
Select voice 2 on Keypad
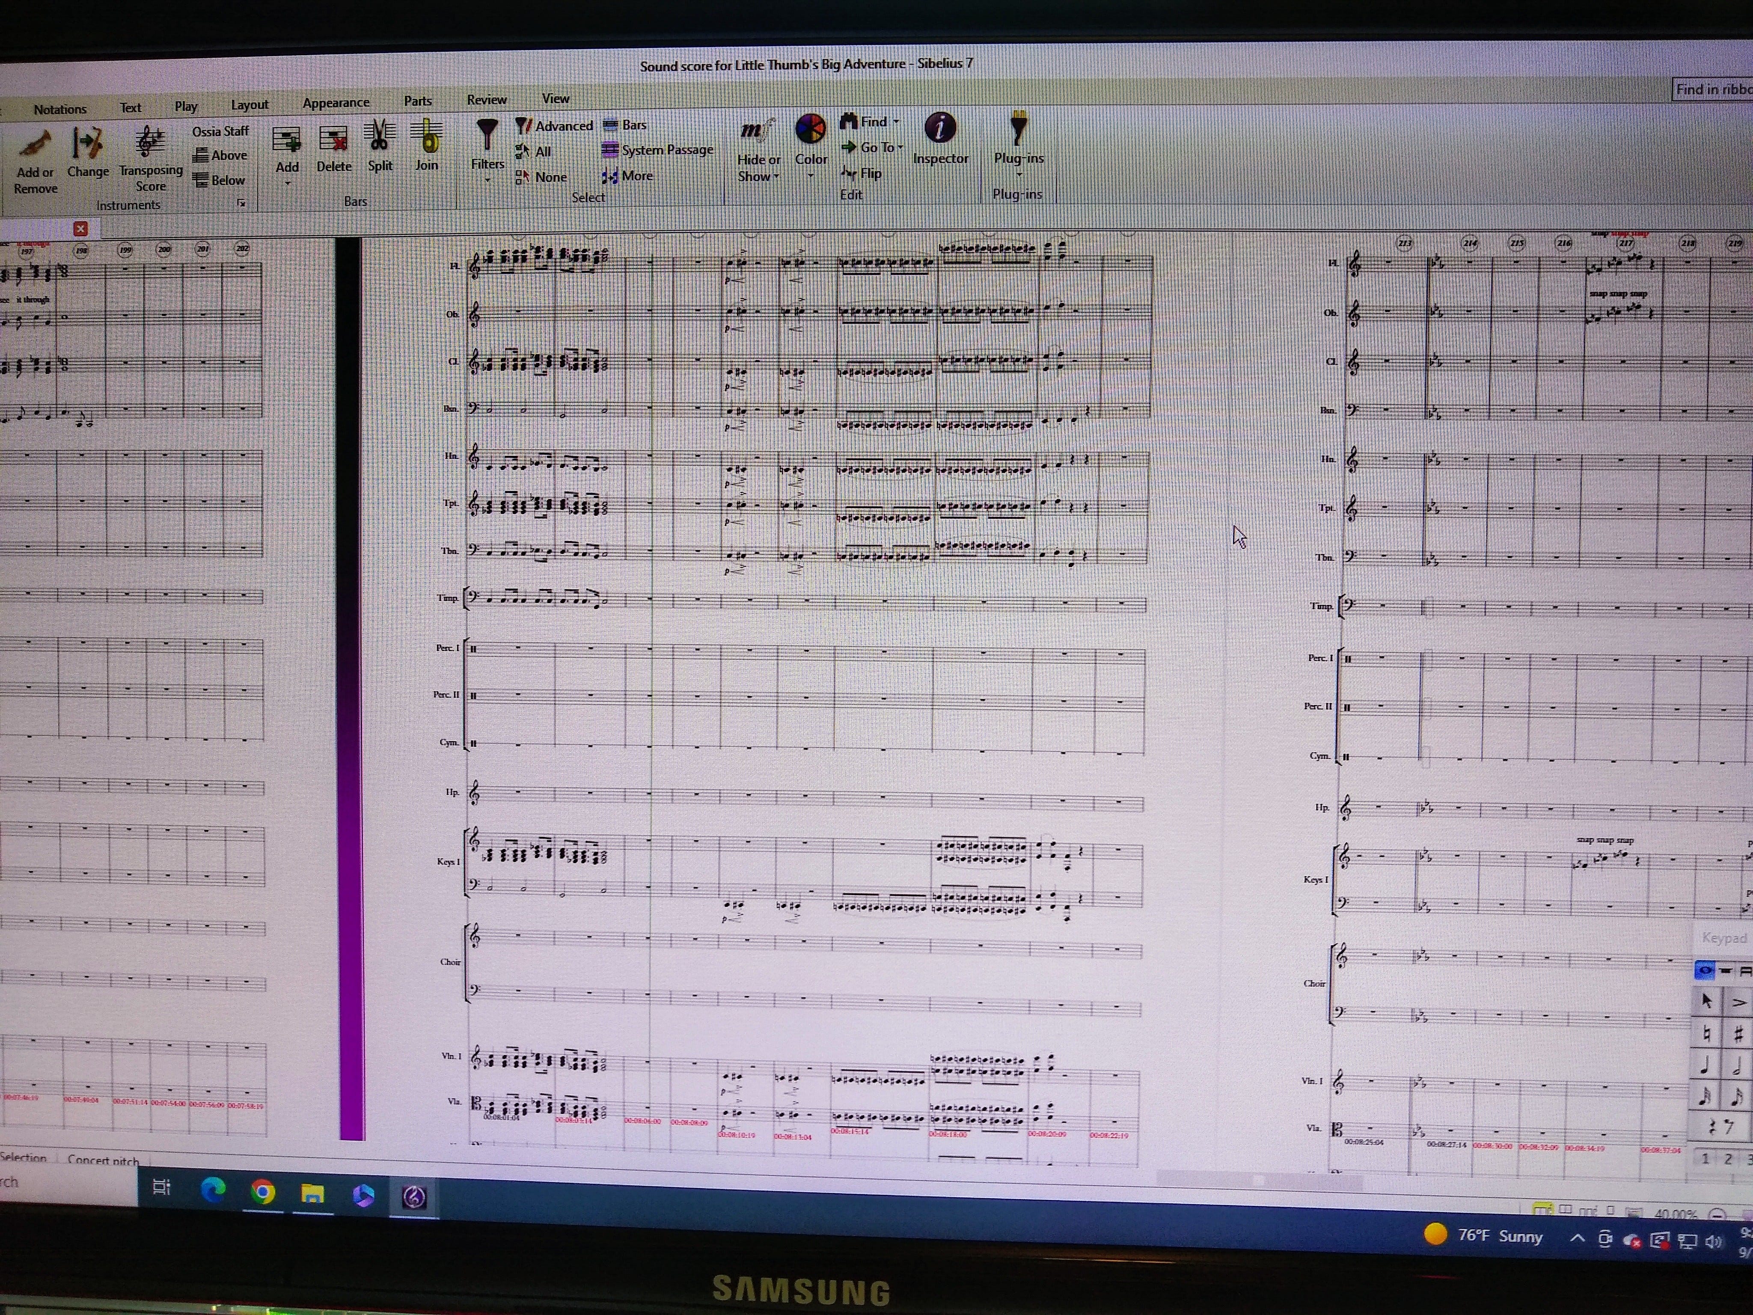tap(1729, 1159)
